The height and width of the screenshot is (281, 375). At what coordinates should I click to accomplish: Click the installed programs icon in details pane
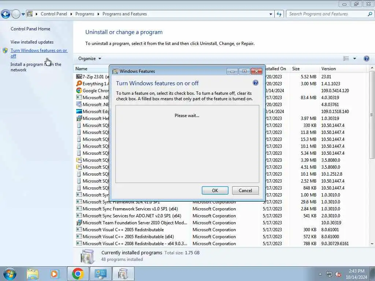pos(87,256)
